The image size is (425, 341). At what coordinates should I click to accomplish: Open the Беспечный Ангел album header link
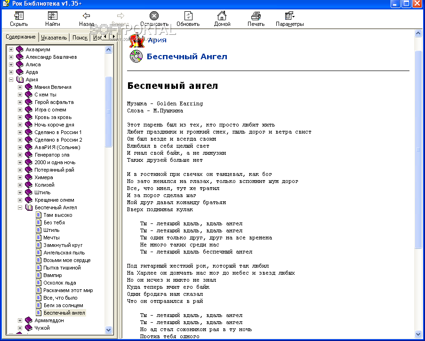187,56
